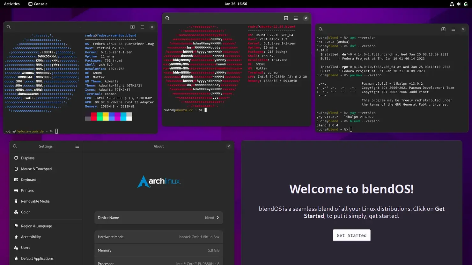Open Default Applications settings
Viewport: 472px width, 265px height.
tap(46, 259)
